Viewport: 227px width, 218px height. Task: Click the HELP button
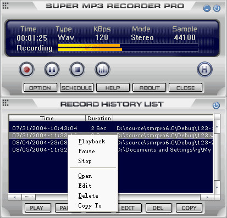[113, 88]
